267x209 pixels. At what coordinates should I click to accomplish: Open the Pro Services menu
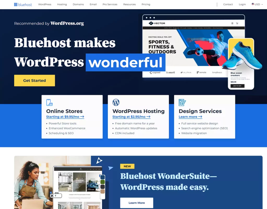[110, 4]
